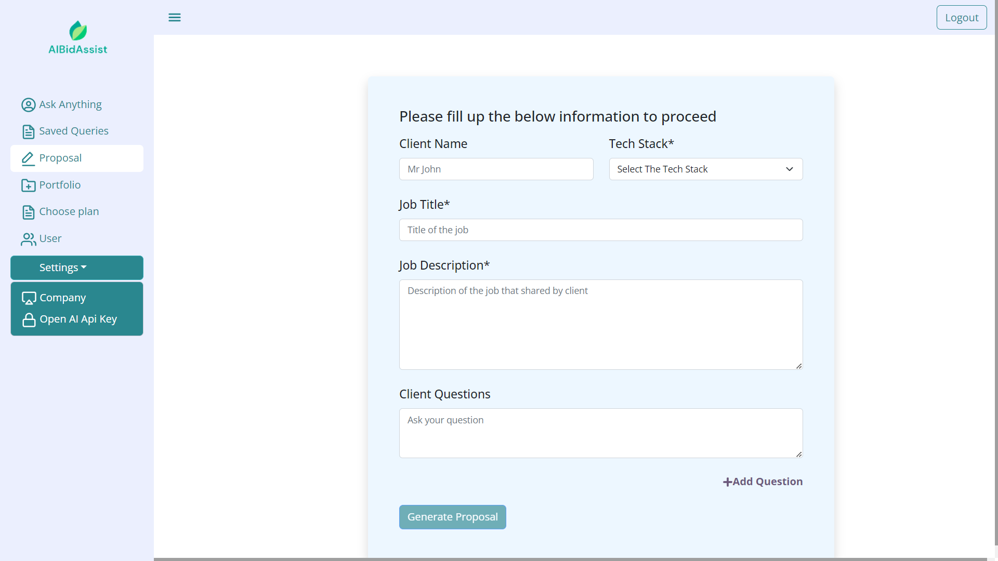Click the Saved Queries document icon
The height and width of the screenshot is (561, 998).
(28, 131)
